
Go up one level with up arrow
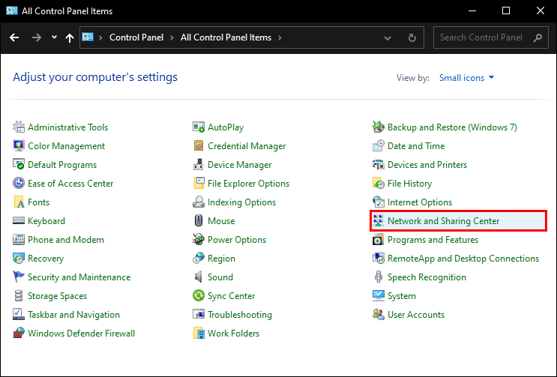click(70, 37)
